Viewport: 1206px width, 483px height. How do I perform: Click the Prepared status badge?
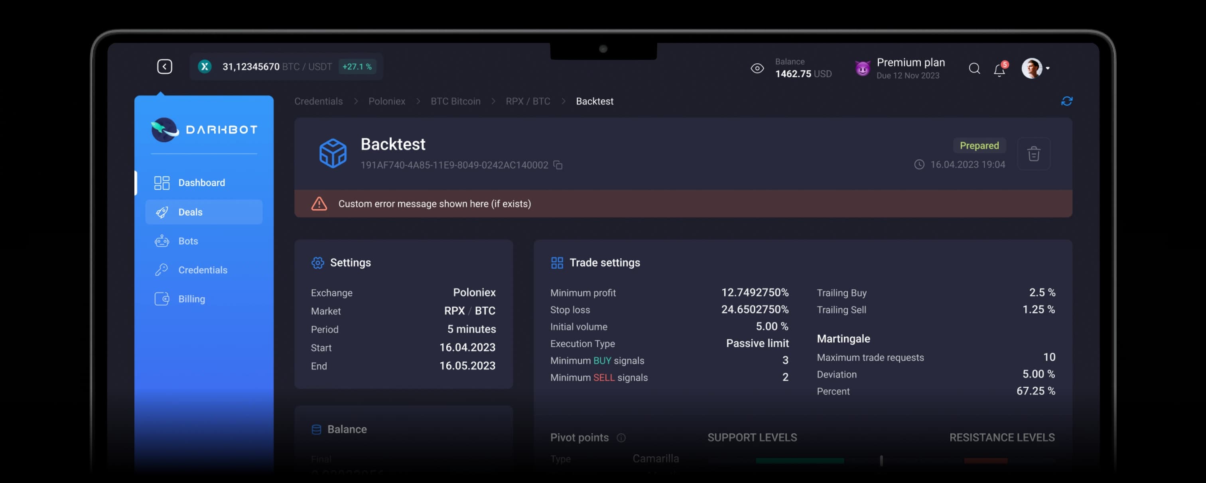tap(980, 145)
